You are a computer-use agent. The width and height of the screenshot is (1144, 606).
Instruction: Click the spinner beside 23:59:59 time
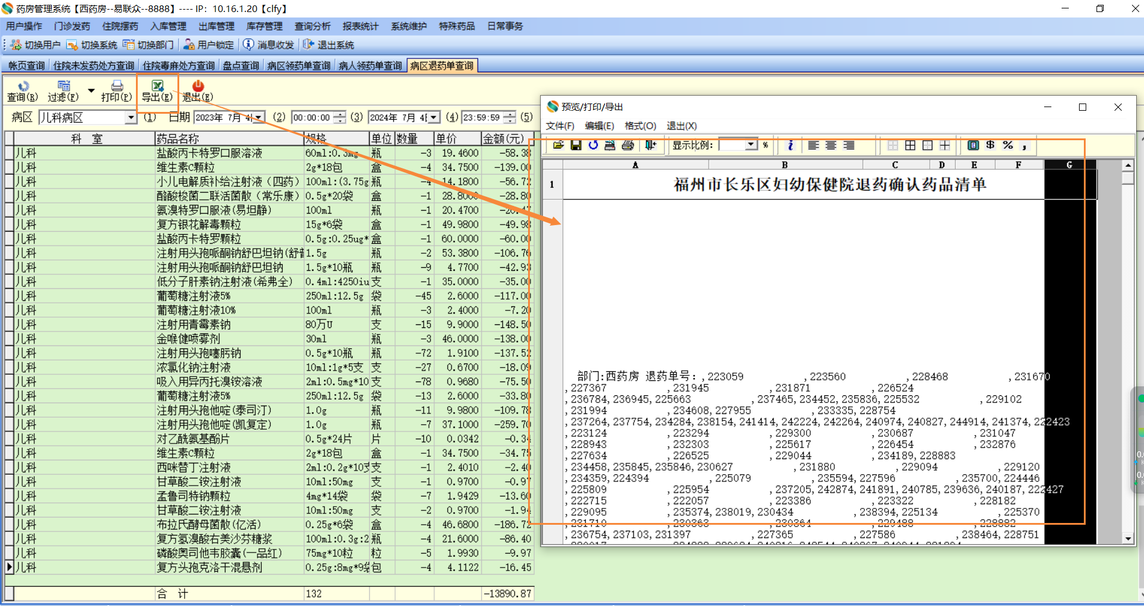click(x=509, y=117)
